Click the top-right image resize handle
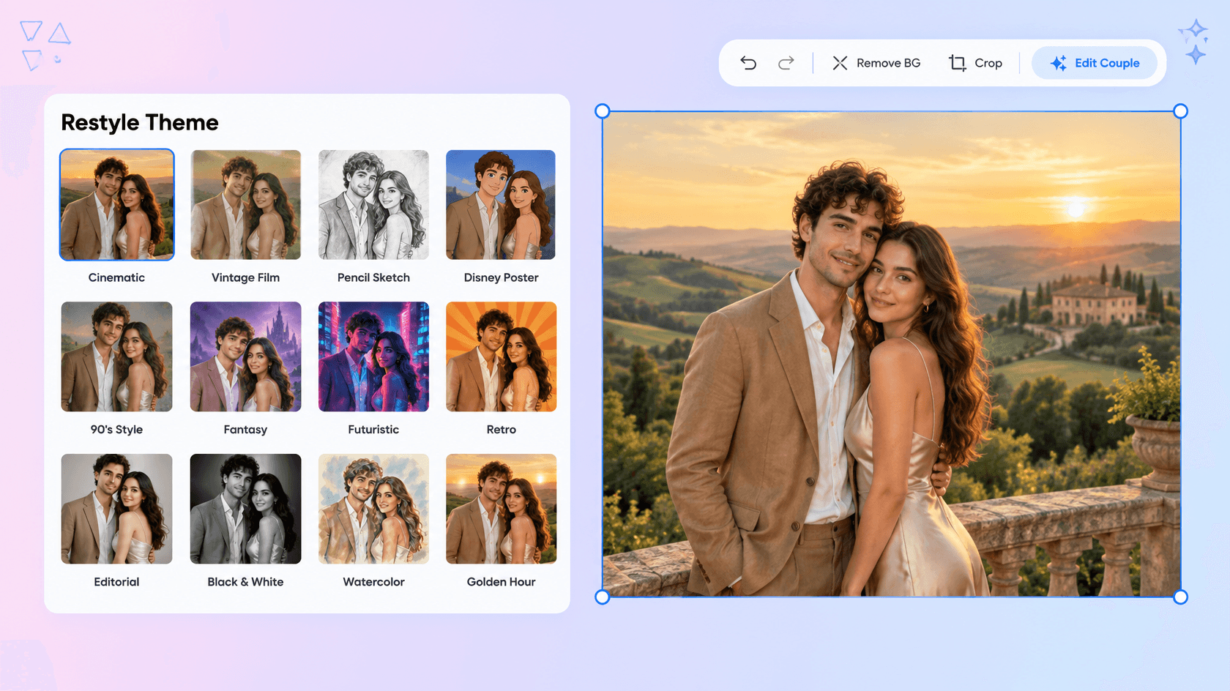Screen dimensions: 1230x691 [1180, 111]
